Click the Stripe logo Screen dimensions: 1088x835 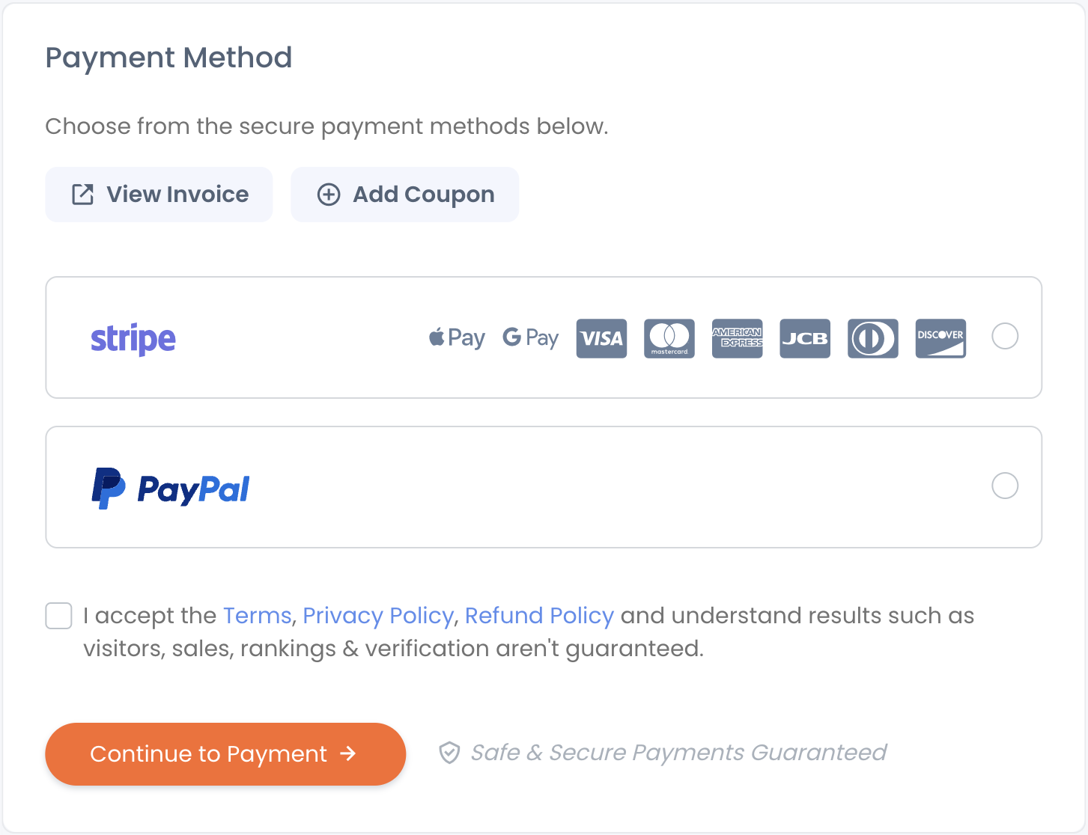133,339
